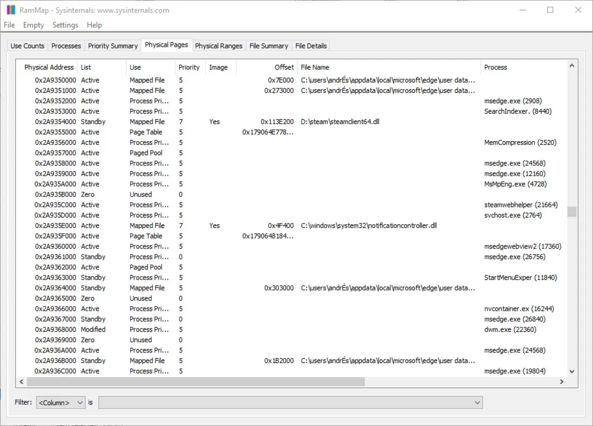Click the horizontal scrollbar right arrow
This screenshot has width=593, height=426.
tap(562, 382)
